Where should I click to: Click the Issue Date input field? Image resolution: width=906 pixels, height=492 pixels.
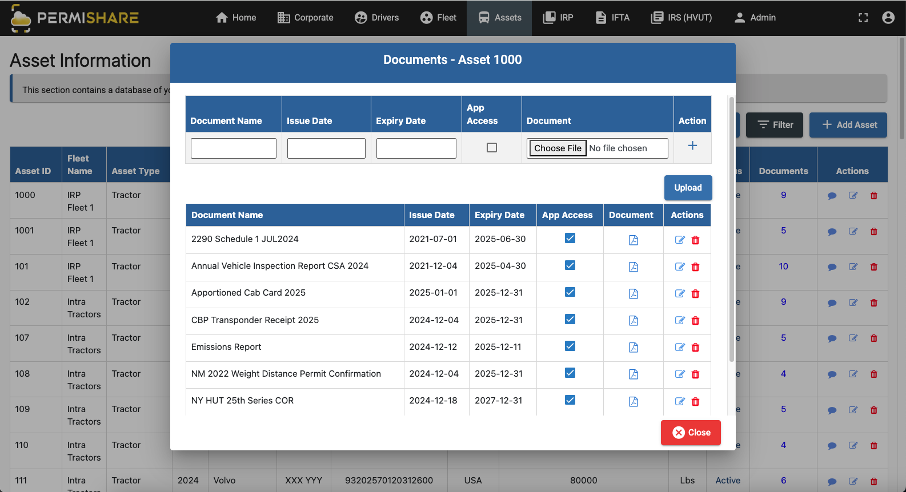[326, 148]
